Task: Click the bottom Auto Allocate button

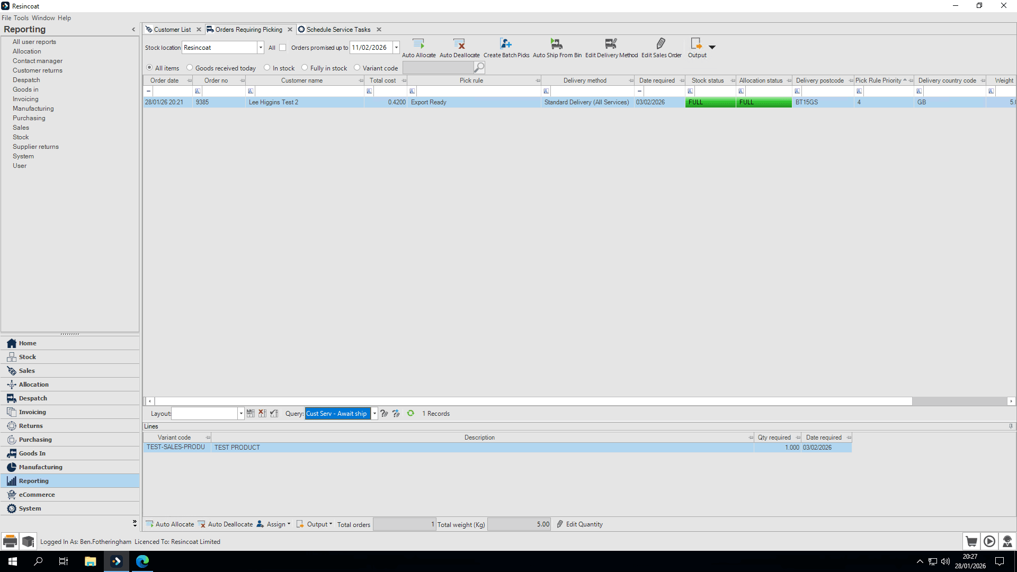Action: point(170,524)
